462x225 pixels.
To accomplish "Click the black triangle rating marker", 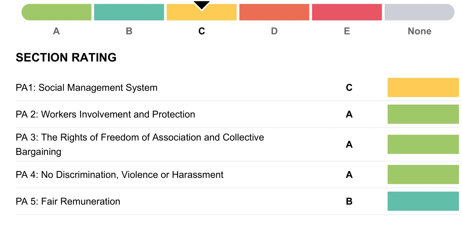I will click(202, 5).
